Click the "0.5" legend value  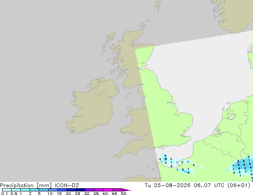coord(14,193)
